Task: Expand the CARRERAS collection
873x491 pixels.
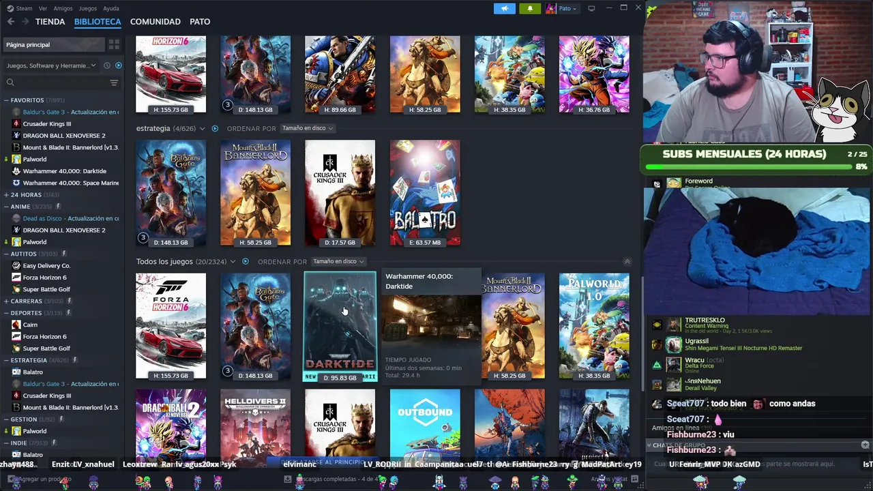Action: click(x=6, y=301)
